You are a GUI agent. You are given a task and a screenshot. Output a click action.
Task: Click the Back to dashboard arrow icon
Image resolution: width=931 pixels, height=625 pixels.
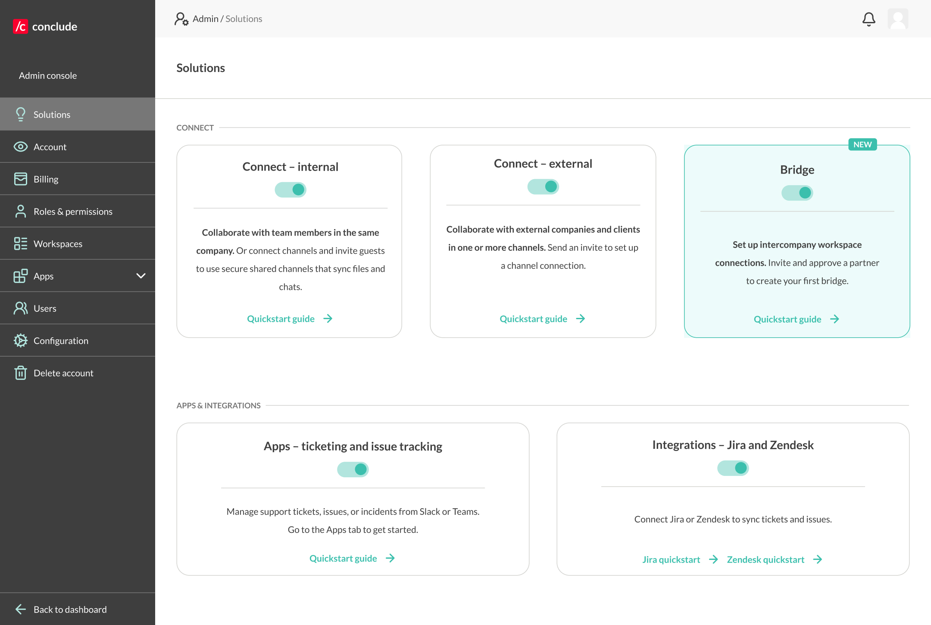(20, 609)
